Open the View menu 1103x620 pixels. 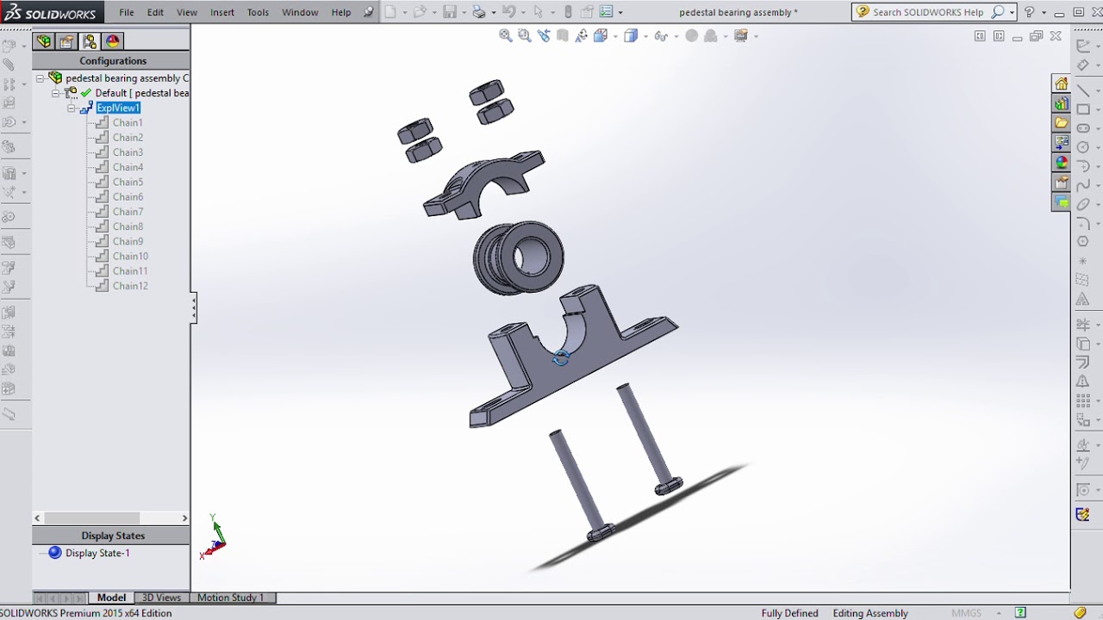[x=187, y=12]
